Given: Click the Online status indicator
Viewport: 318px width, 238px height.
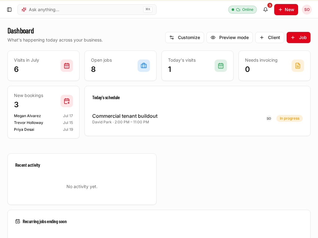Looking at the screenshot, I should pyautogui.click(x=243, y=10).
